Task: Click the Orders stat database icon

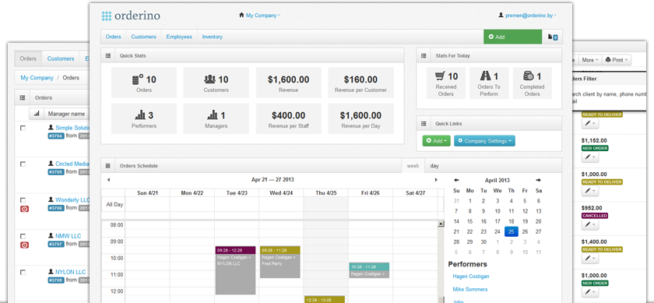Action: point(138,79)
